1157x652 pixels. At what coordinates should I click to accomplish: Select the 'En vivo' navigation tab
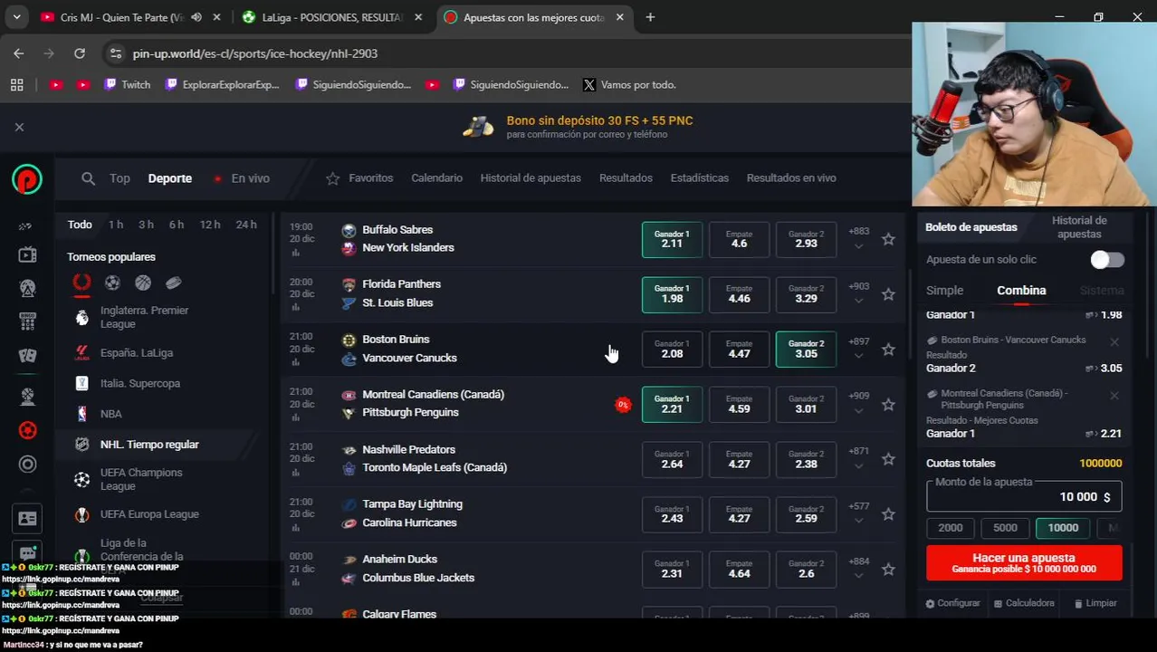point(242,178)
